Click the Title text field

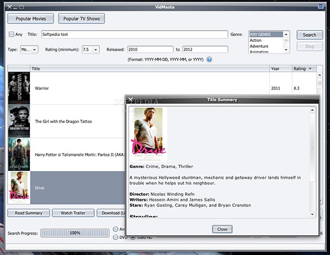pyautogui.click(x=134, y=34)
